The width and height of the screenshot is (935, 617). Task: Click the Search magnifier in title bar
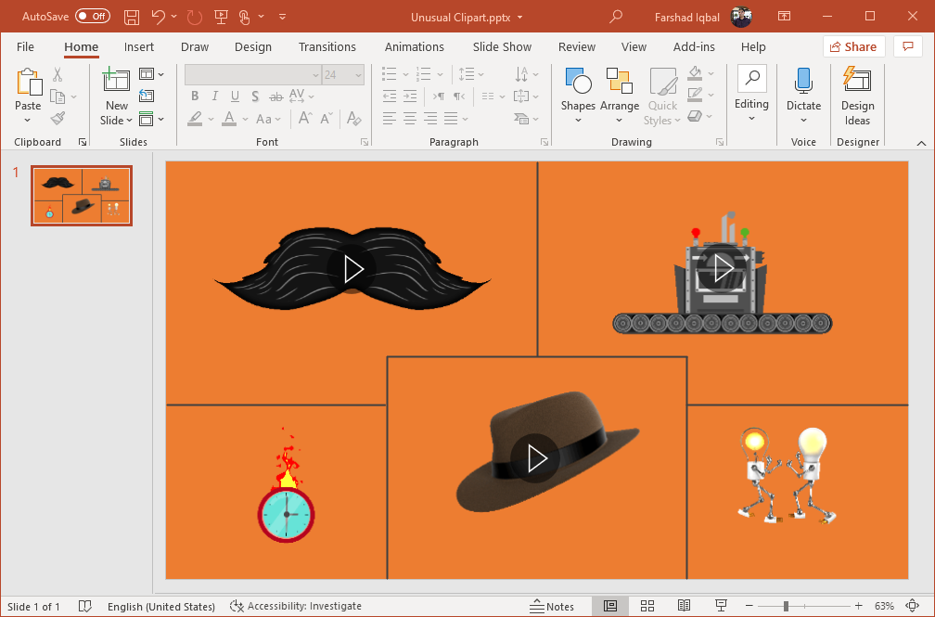point(616,17)
